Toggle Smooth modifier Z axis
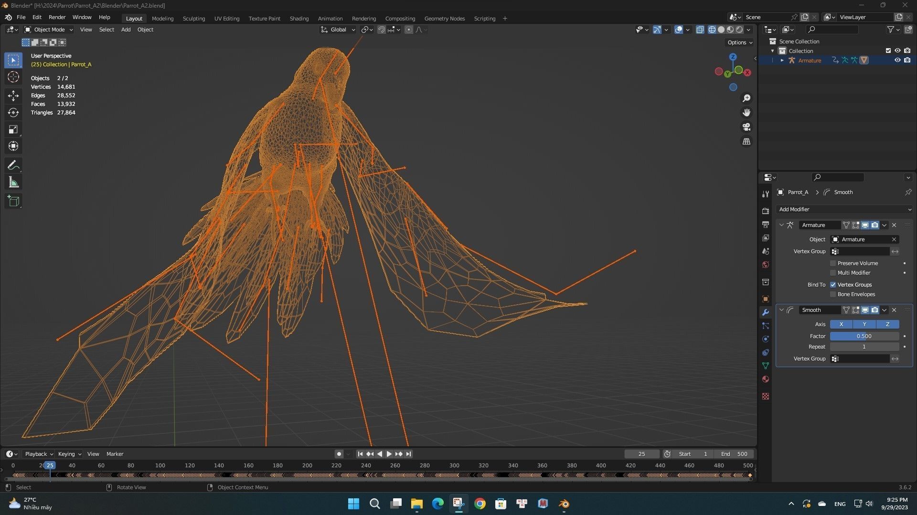The width and height of the screenshot is (917, 515). click(x=887, y=324)
